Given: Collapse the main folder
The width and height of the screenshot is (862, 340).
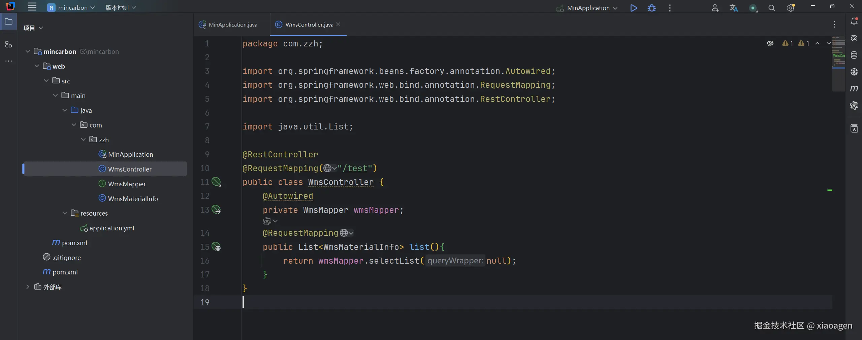Looking at the screenshot, I should 55,96.
